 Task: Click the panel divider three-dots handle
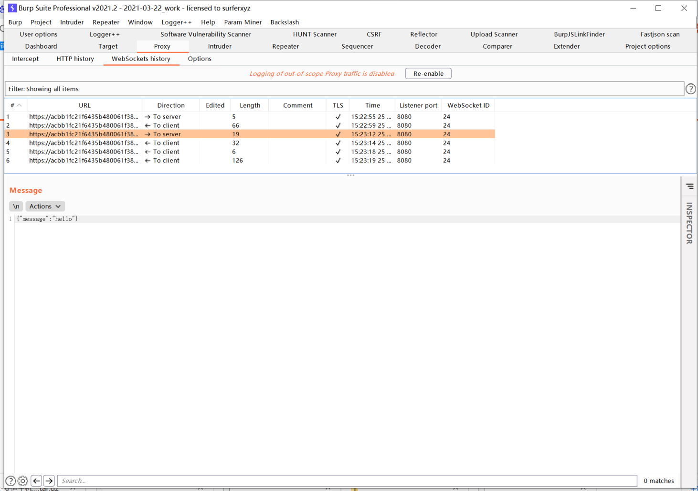[350, 175]
